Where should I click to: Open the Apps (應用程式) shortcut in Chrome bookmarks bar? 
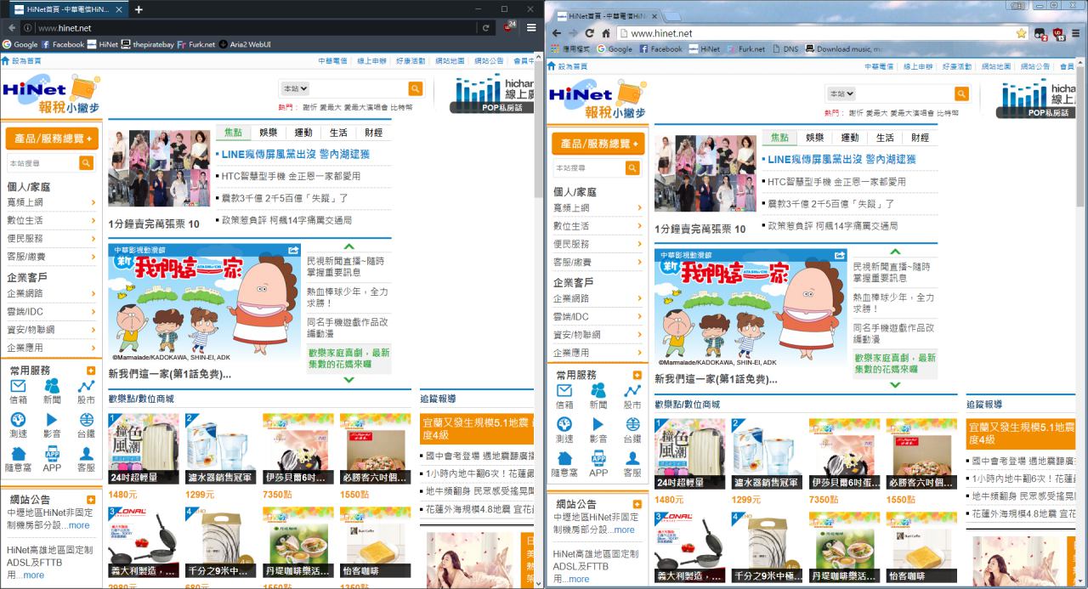(x=569, y=49)
